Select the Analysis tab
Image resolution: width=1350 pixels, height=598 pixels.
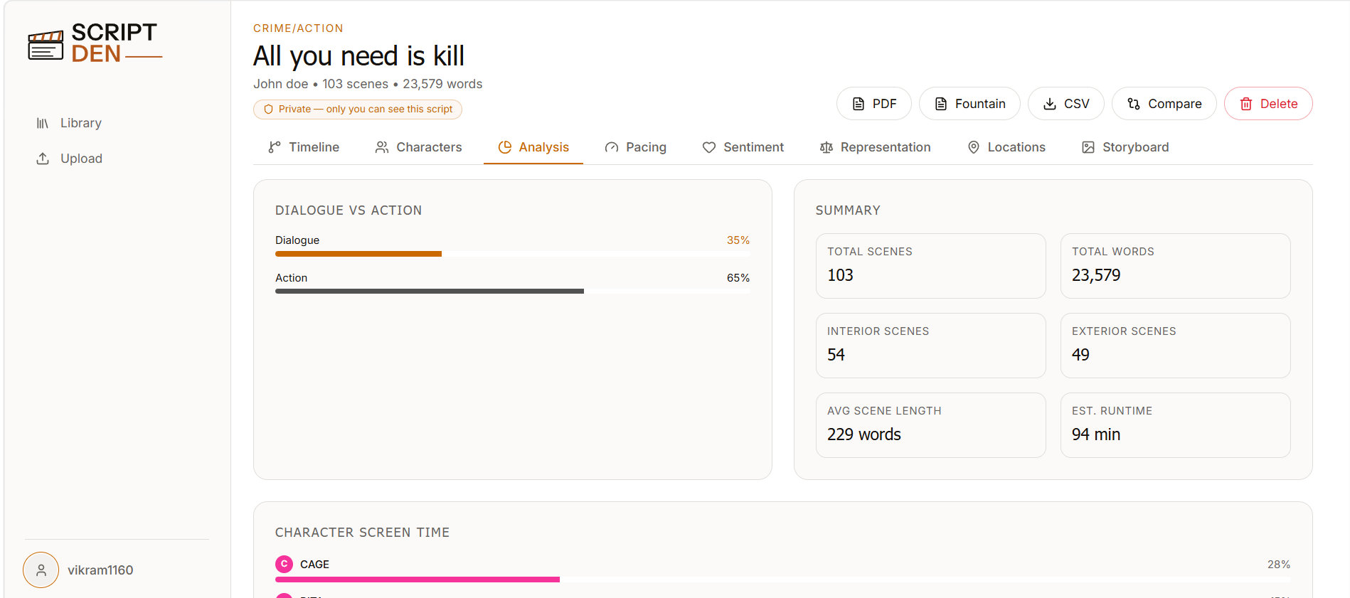533,147
